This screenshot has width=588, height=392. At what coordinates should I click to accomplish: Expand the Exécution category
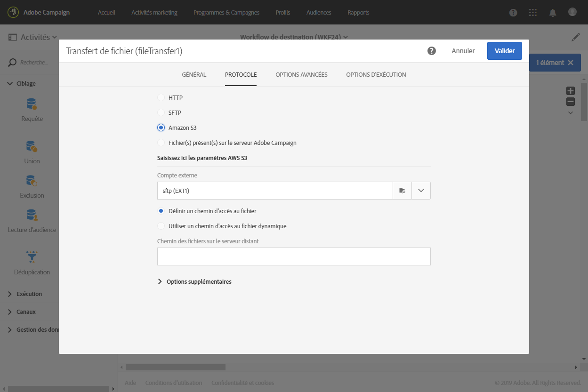[x=25, y=294]
